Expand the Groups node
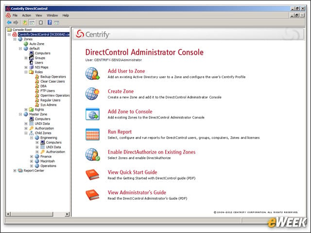 tap(26, 58)
